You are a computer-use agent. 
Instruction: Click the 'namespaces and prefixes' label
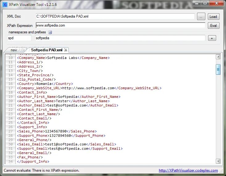[x=27, y=32]
